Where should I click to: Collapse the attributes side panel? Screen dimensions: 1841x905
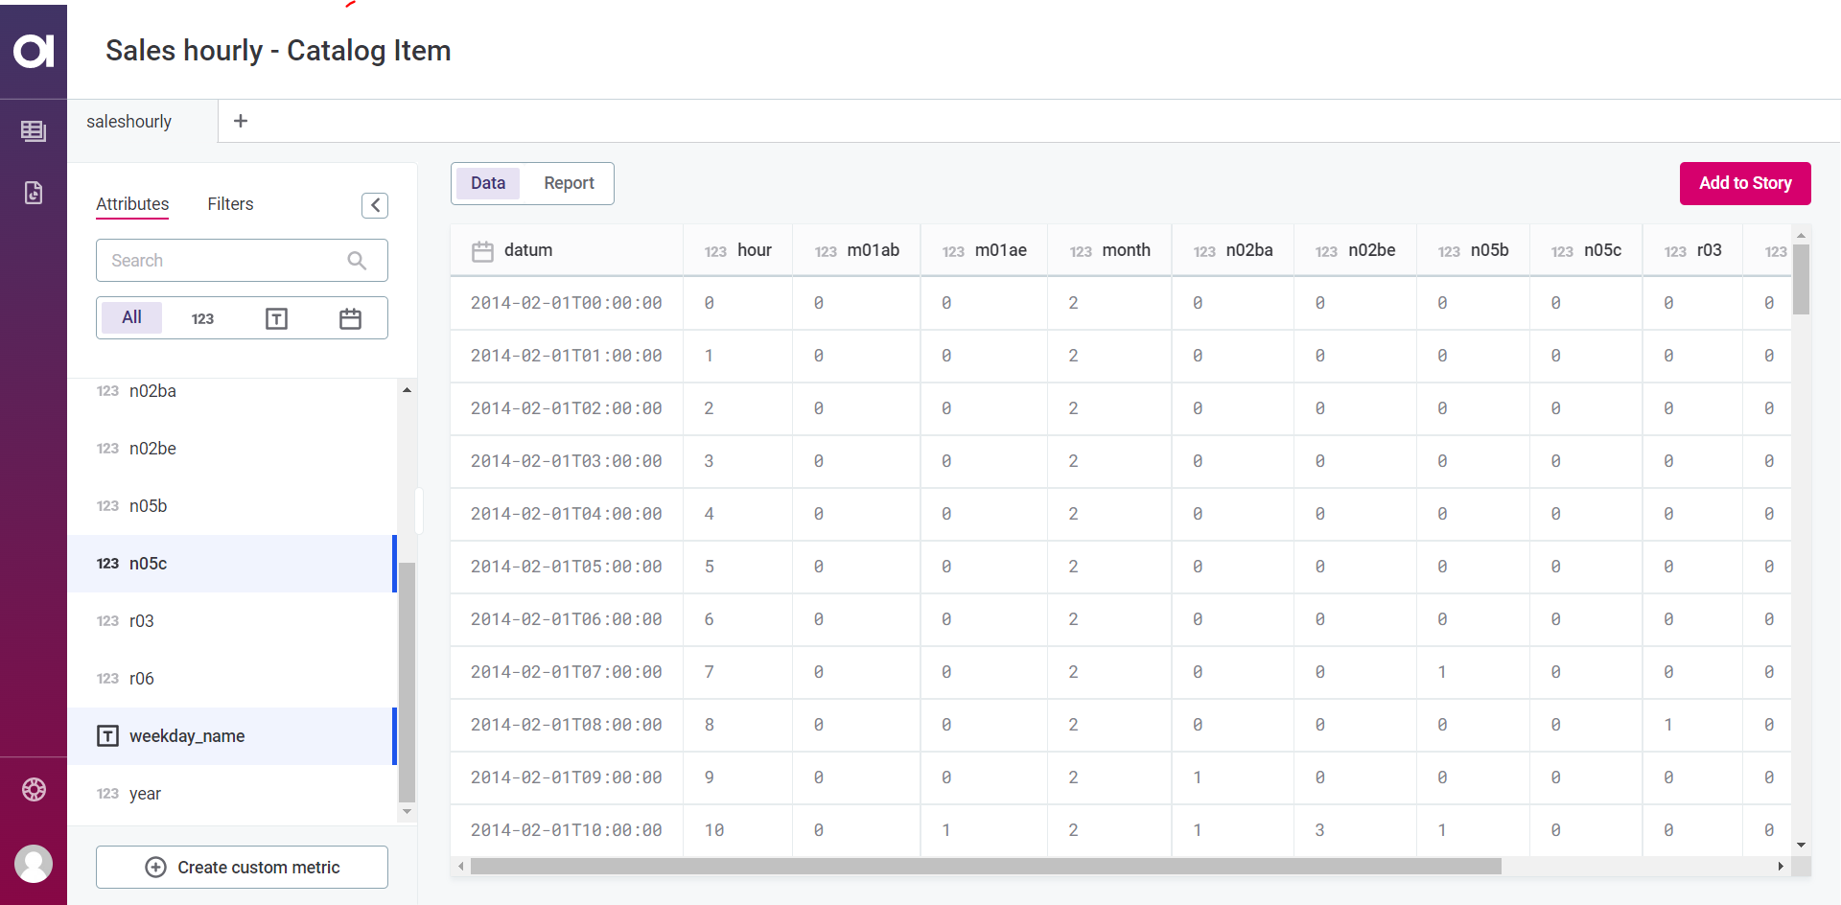(375, 205)
